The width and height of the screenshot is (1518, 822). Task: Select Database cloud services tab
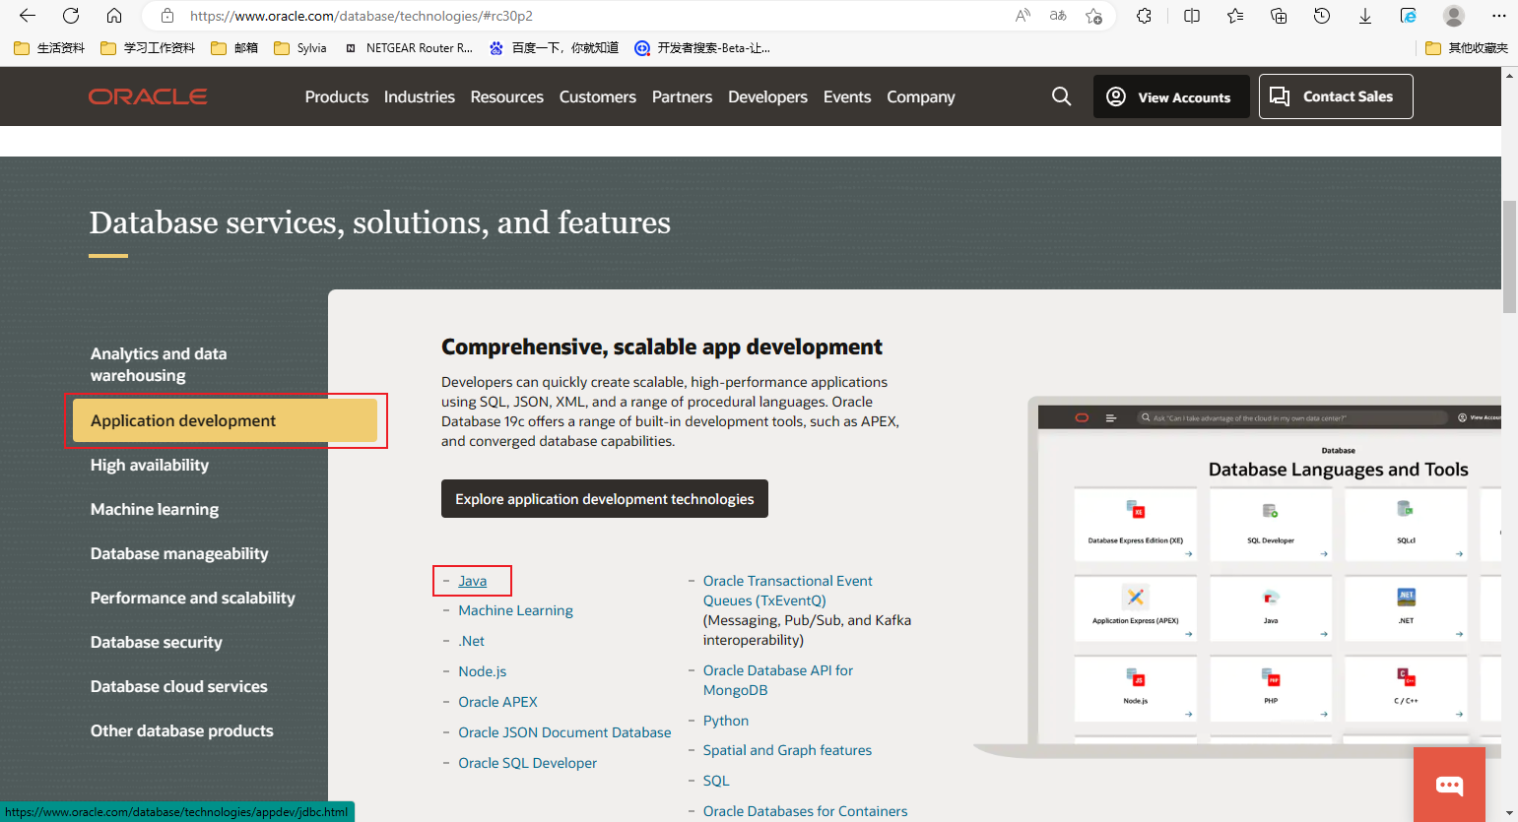pyautogui.click(x=179, y=686)
